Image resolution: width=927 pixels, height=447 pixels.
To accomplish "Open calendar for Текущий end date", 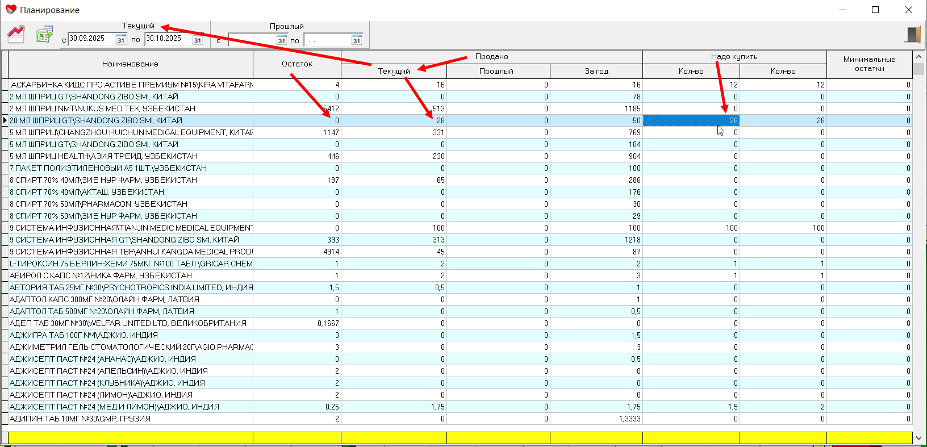I will point(198,40).
